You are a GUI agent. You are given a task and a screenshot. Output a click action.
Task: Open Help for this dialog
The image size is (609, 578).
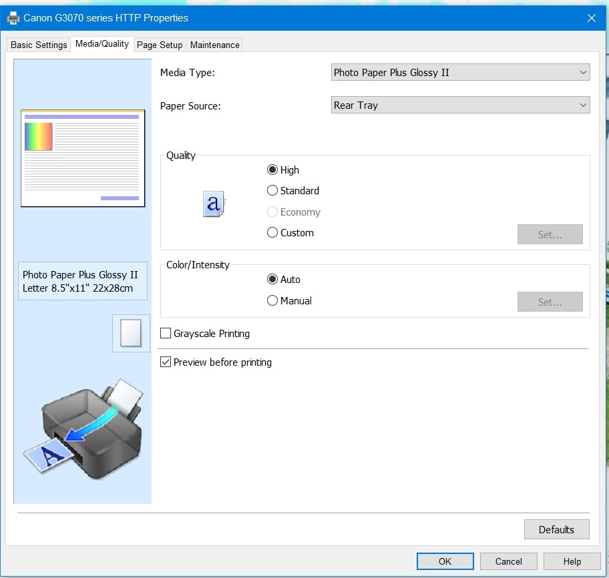tap(572, 561)
